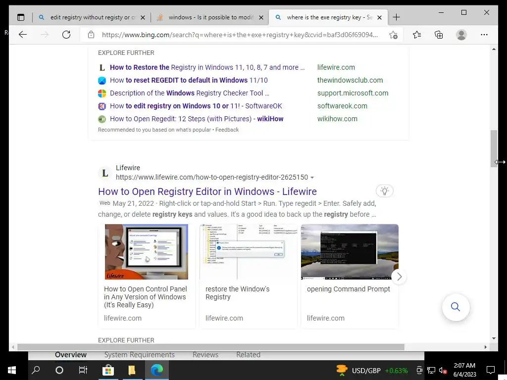Open Cortana circle on taskbar
Image resolution: width=507 pixels, height=380 pixels.
click(x=59, y=370)
